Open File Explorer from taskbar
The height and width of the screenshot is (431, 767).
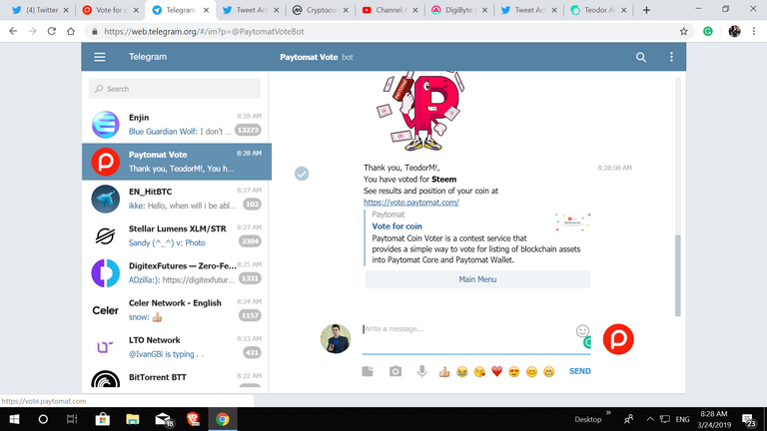click(132, 419)
